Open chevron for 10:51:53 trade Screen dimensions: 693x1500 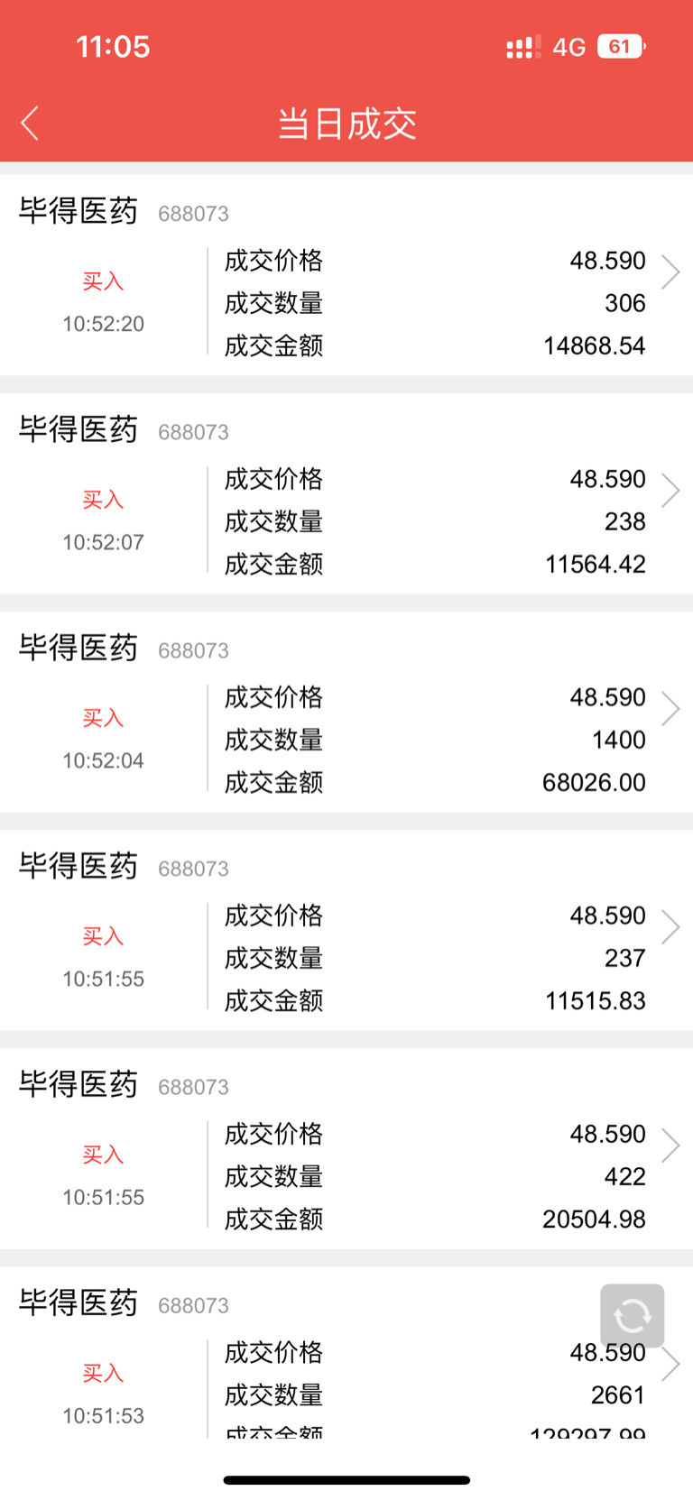click(x=670, y=1363)
